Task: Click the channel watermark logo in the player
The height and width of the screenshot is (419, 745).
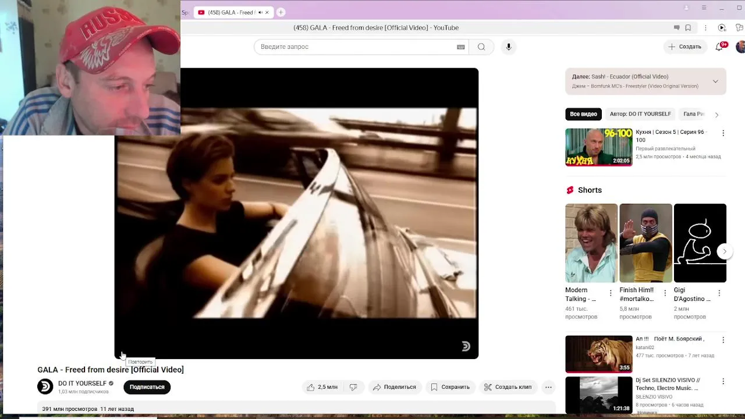Action: [x=466, y=346]
